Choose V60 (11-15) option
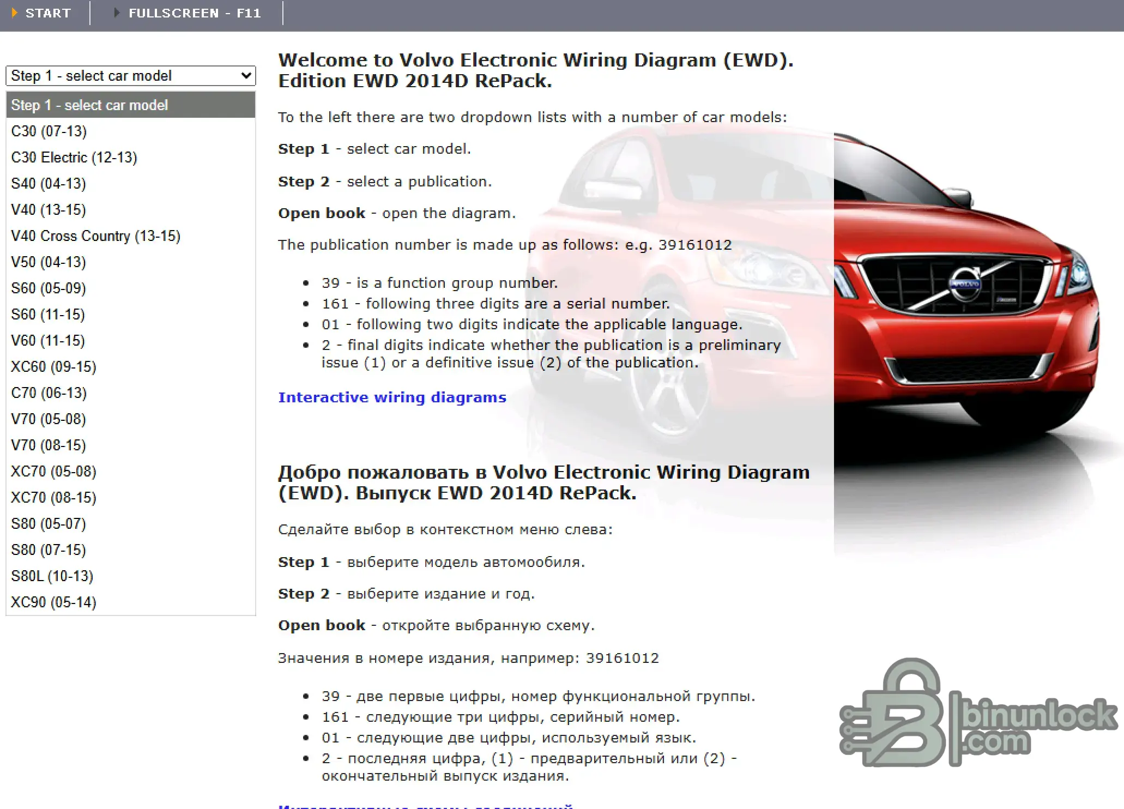The width and height of the screenshot is (1124, 809). click(x=131, y=340)
